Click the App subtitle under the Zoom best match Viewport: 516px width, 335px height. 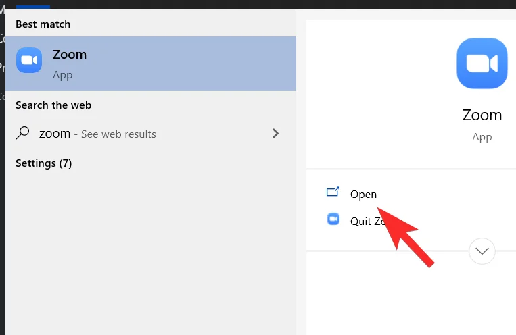click(x=62, y=75)
